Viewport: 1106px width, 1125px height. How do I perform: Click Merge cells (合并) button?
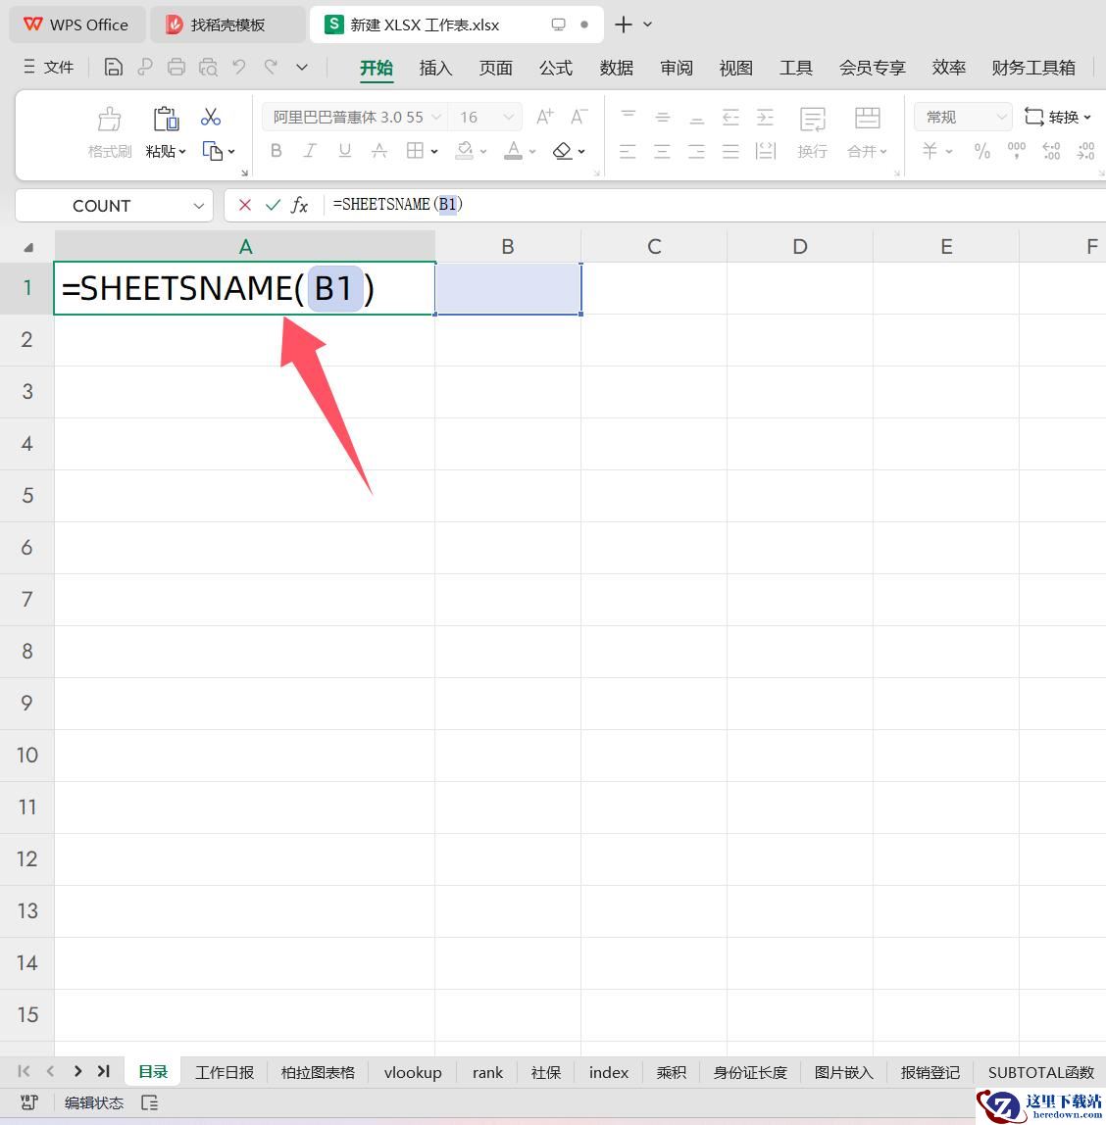coord(867,132)
